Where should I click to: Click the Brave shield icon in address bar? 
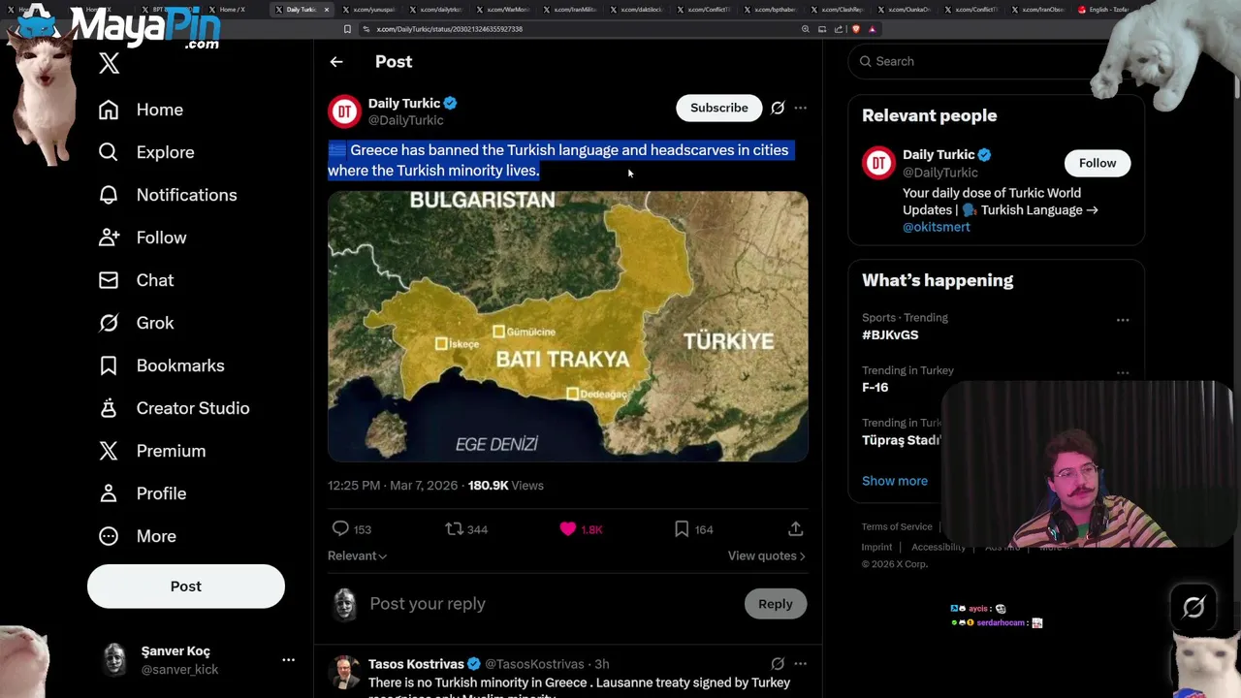855,29
